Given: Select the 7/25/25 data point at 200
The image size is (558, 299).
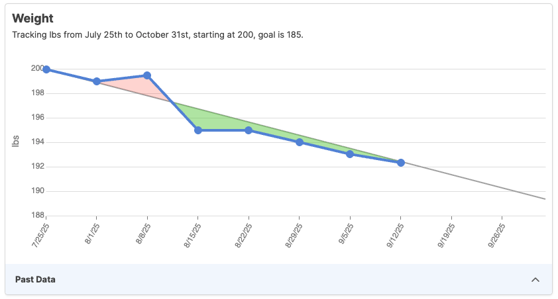Looking at the screenshot, I should click(x=46, y=69).
